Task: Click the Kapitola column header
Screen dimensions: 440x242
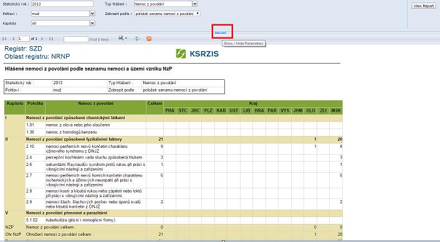Action: point(14,107)
